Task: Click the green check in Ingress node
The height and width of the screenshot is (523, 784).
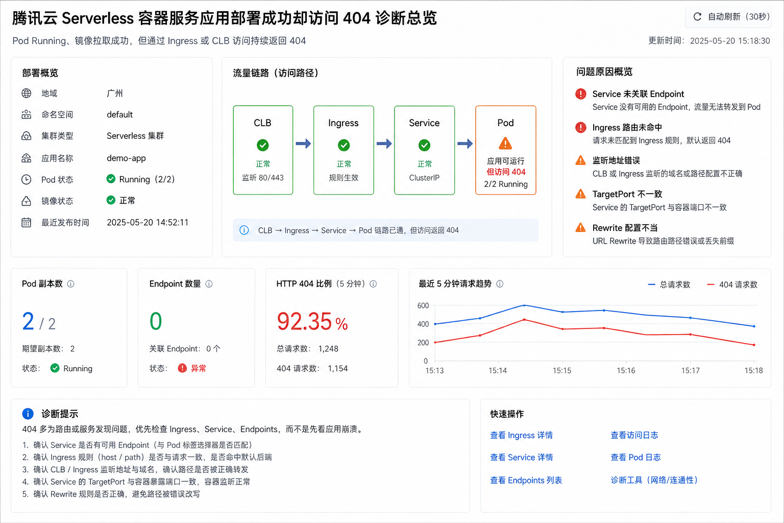Action: tap(344, 146)
